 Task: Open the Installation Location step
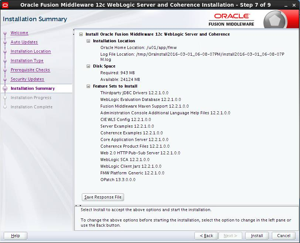pos(31,51)
